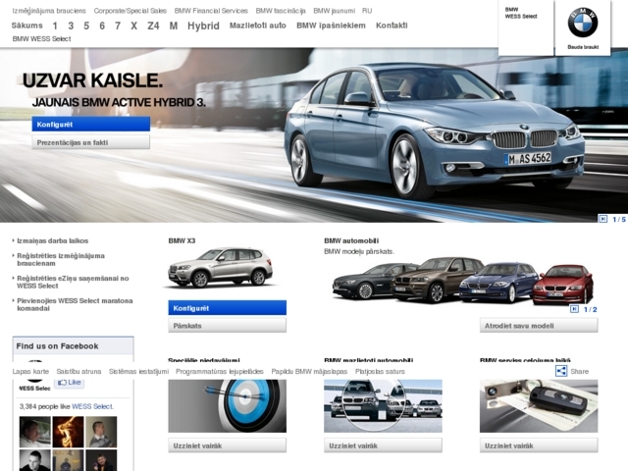The height and width of the screenshot is (471, 628).
Task: Open Izmēģinājuma brauciens top link
Action: [49, 11]
